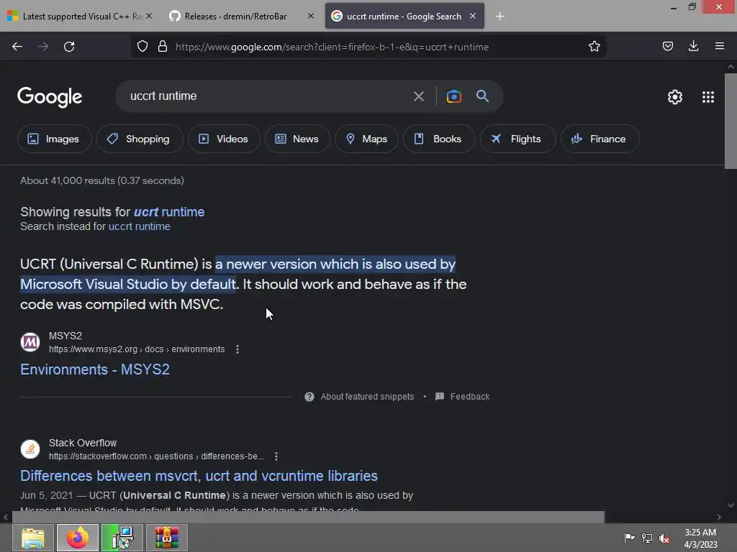Open the installer program on the taskbar

122,538
